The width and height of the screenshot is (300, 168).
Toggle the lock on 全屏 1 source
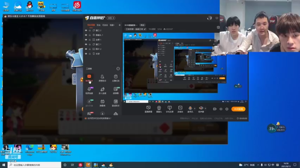click(x=90, y=40)
